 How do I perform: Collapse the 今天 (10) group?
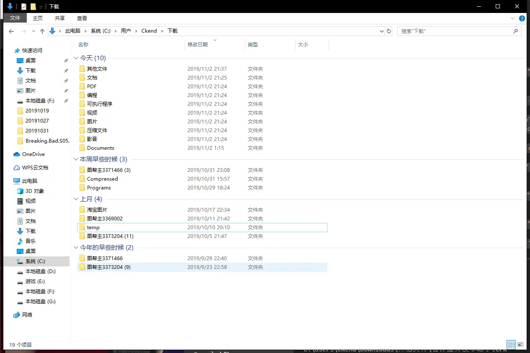click(x=76, y=58)
